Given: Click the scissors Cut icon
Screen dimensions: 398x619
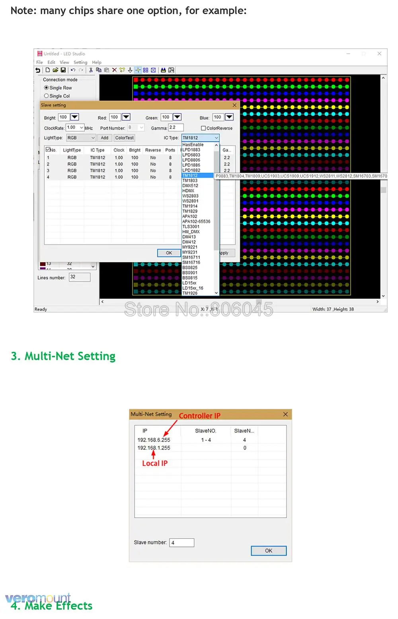Looking at the screenshot, I should tap(91, 70).
